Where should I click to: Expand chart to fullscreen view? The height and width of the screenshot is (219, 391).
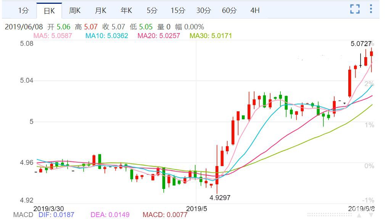[x=355, y=10]
